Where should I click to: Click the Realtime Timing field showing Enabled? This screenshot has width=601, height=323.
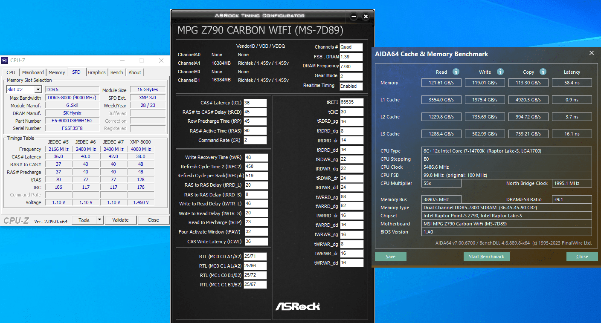(x=351, y=86)
